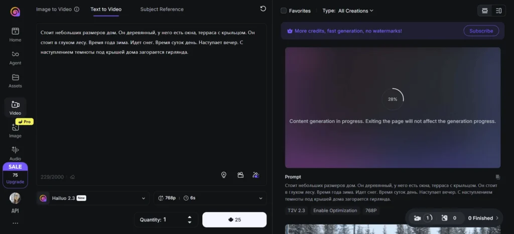The image size is (514, 234).
Task: Open the 768p 6s settings dropdown
Action: [210, 198]
